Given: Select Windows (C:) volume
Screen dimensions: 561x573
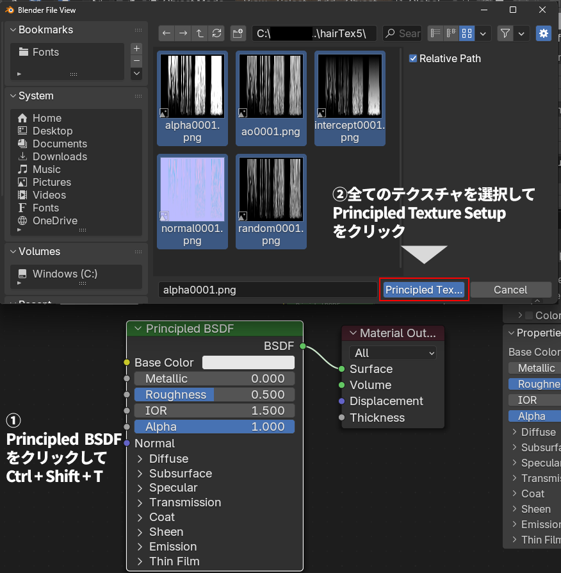Looking at the screenshot, I should 65,274.
